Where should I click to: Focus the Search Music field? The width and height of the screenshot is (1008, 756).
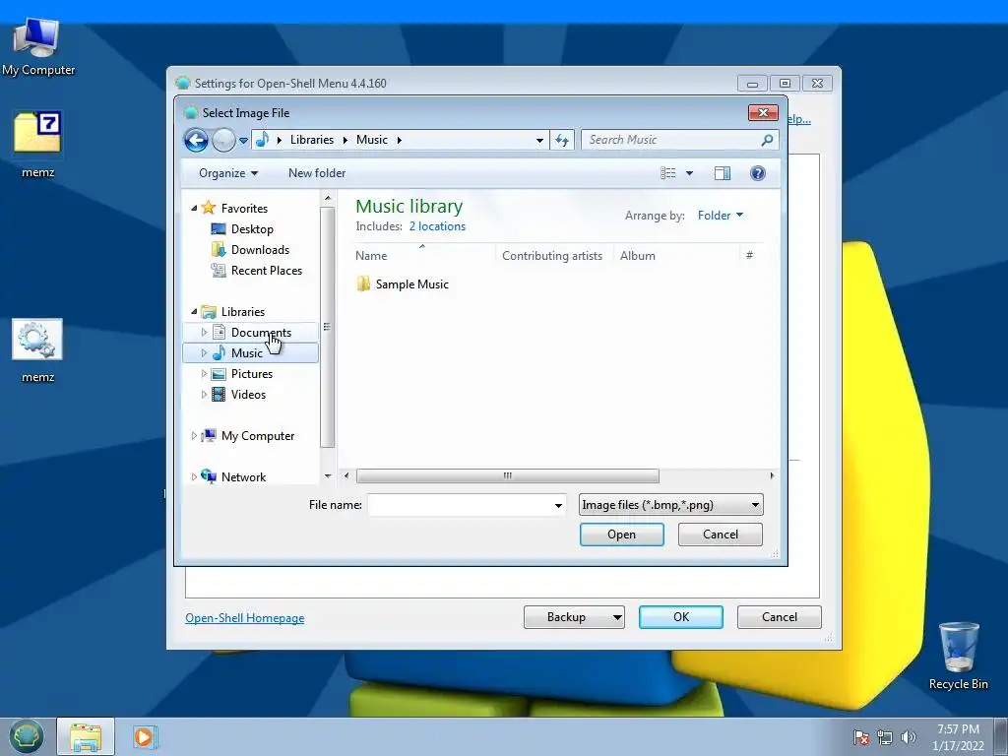671,140
